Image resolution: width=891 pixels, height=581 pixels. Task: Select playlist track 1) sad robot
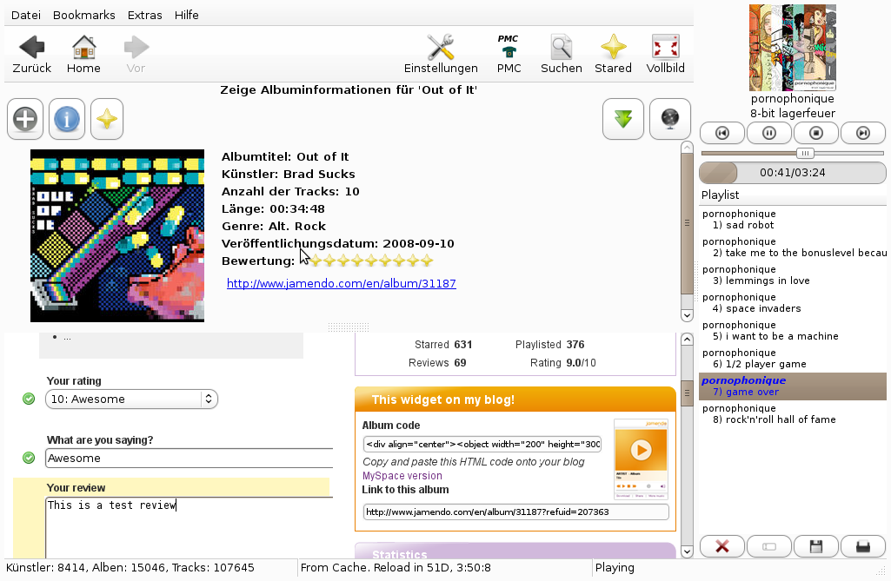tap(792, 219)
